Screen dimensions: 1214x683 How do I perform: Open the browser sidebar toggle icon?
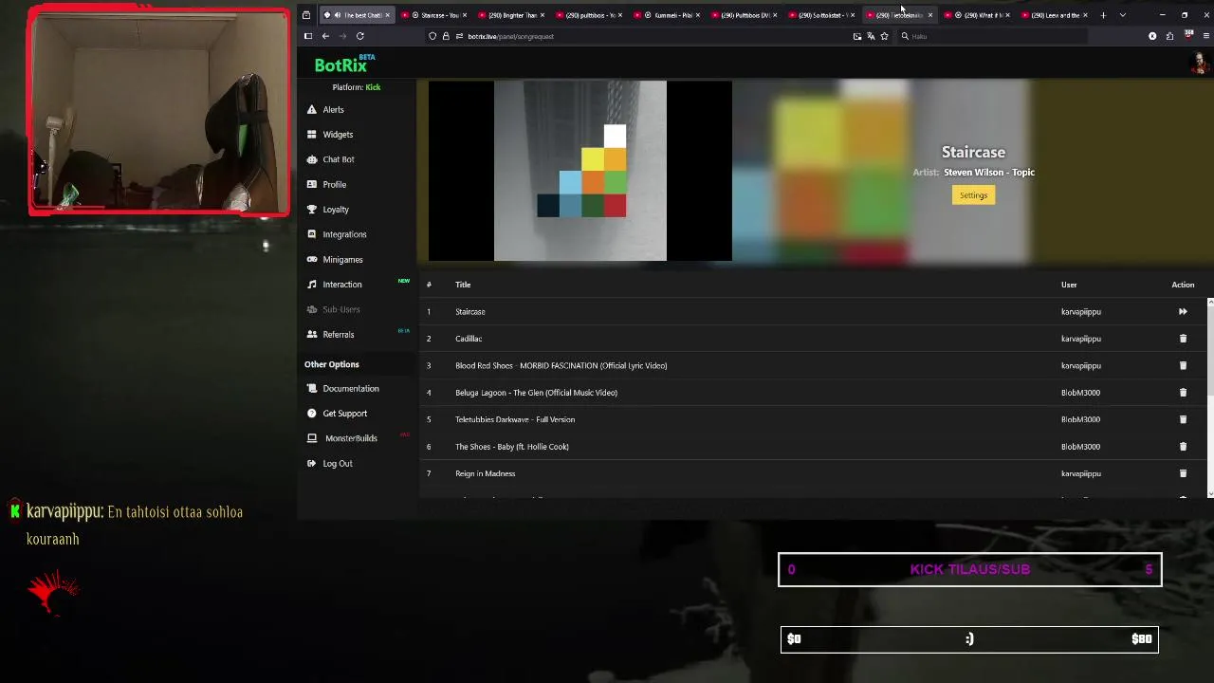click(307, 36)
